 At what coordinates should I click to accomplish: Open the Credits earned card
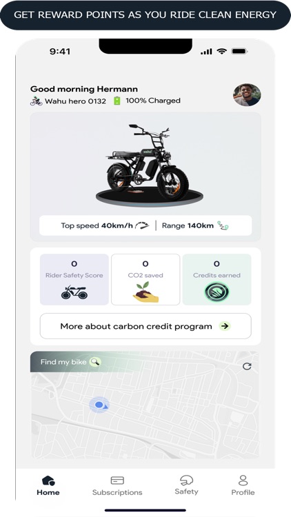(217, 279)
